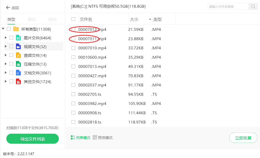Expand the image files (图片文件) tree node

pos(6,38)
